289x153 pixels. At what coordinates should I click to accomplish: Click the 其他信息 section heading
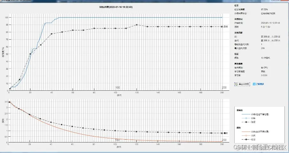coord(238,64)
